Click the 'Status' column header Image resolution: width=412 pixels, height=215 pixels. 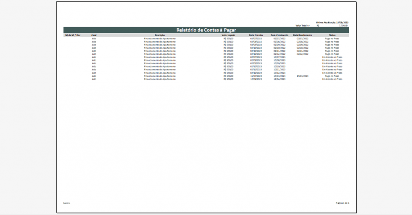pos(332,35)
